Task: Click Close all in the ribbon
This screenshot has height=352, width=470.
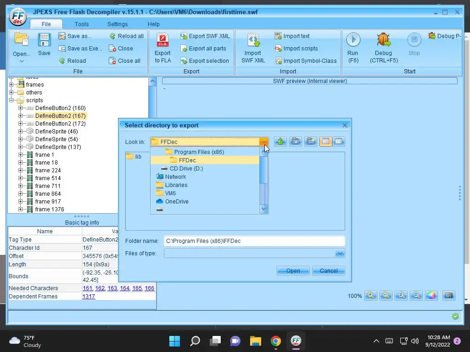Action: [x=125, y=61]
